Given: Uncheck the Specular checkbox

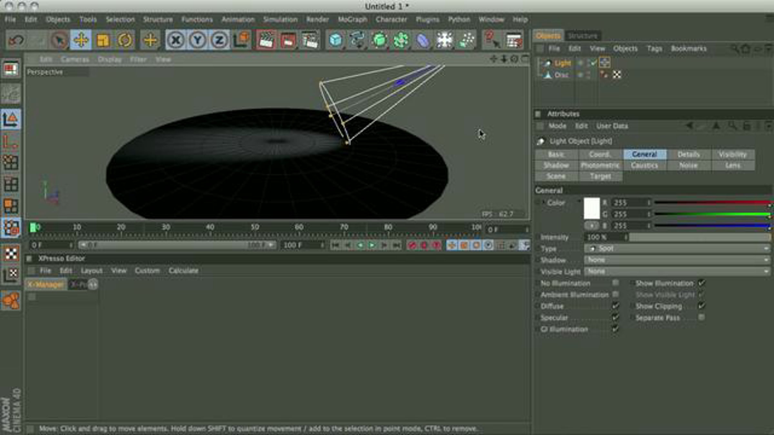Looking at the screenshot, I should click(x=615, y=317).
